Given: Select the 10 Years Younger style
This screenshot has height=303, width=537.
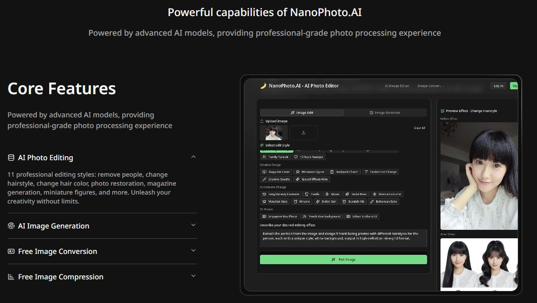Looking at the screenshot, I should click(x=309, y=157).
